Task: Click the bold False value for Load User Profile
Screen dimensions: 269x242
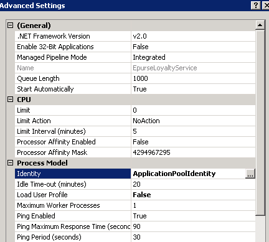Action: point(193,195)
